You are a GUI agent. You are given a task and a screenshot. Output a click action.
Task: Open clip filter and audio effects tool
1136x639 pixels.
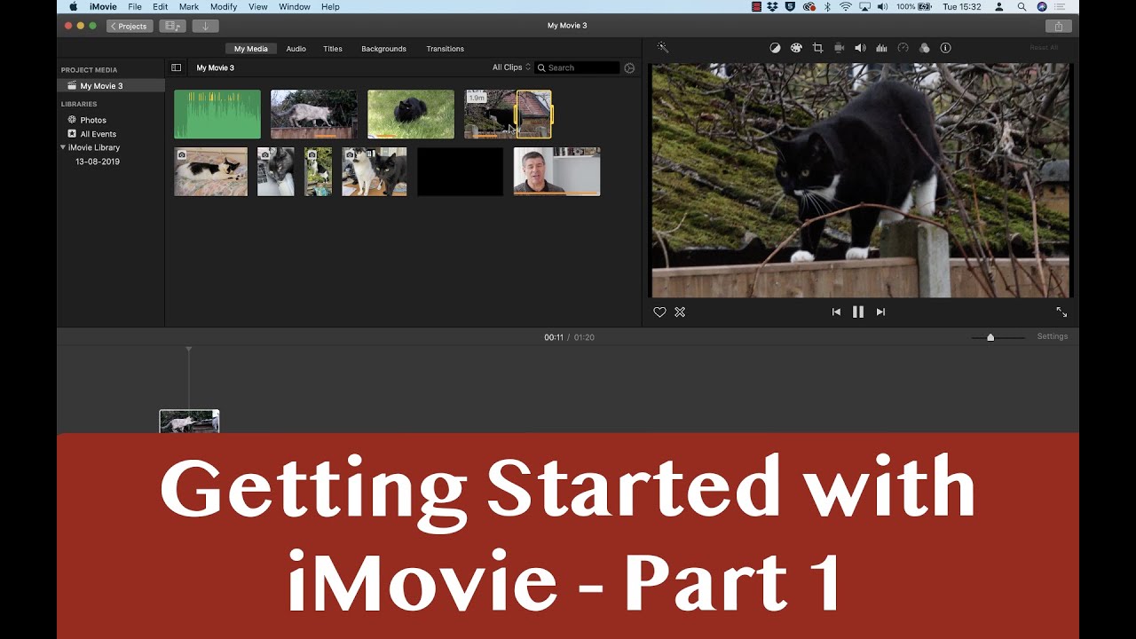tap(924, 48)
